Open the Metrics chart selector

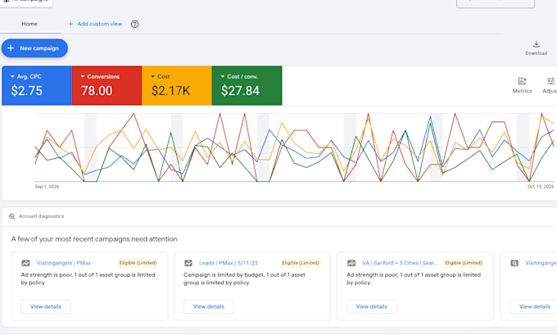tap(522, 85)
